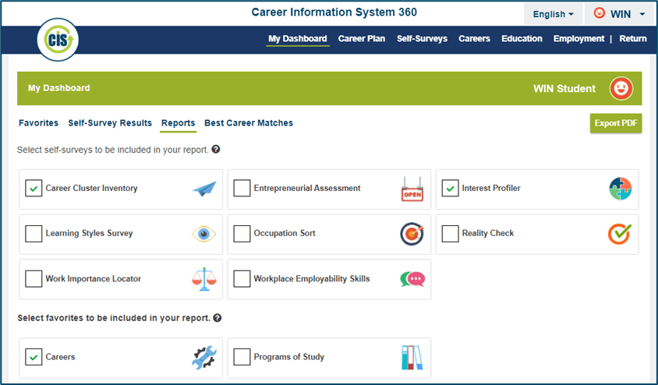This screenshot has width=658, height=385.
Task: Switch to Best Career Matches tab
Action: pos(249,123)
